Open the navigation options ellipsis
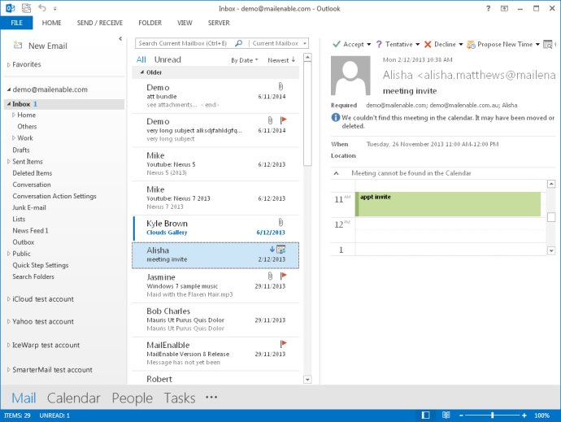Image resolution: width=561 pixels, height=422 pixels. (211, 397)
